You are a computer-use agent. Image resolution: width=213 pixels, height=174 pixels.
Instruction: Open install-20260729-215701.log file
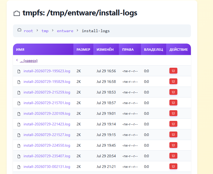pyautogui.click(x=47, y=103)
